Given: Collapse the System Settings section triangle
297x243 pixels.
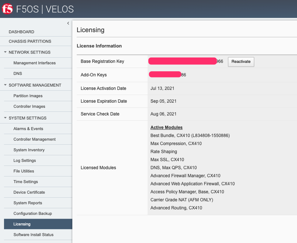Looking at the screenshot, I should (x=5, y=118).
